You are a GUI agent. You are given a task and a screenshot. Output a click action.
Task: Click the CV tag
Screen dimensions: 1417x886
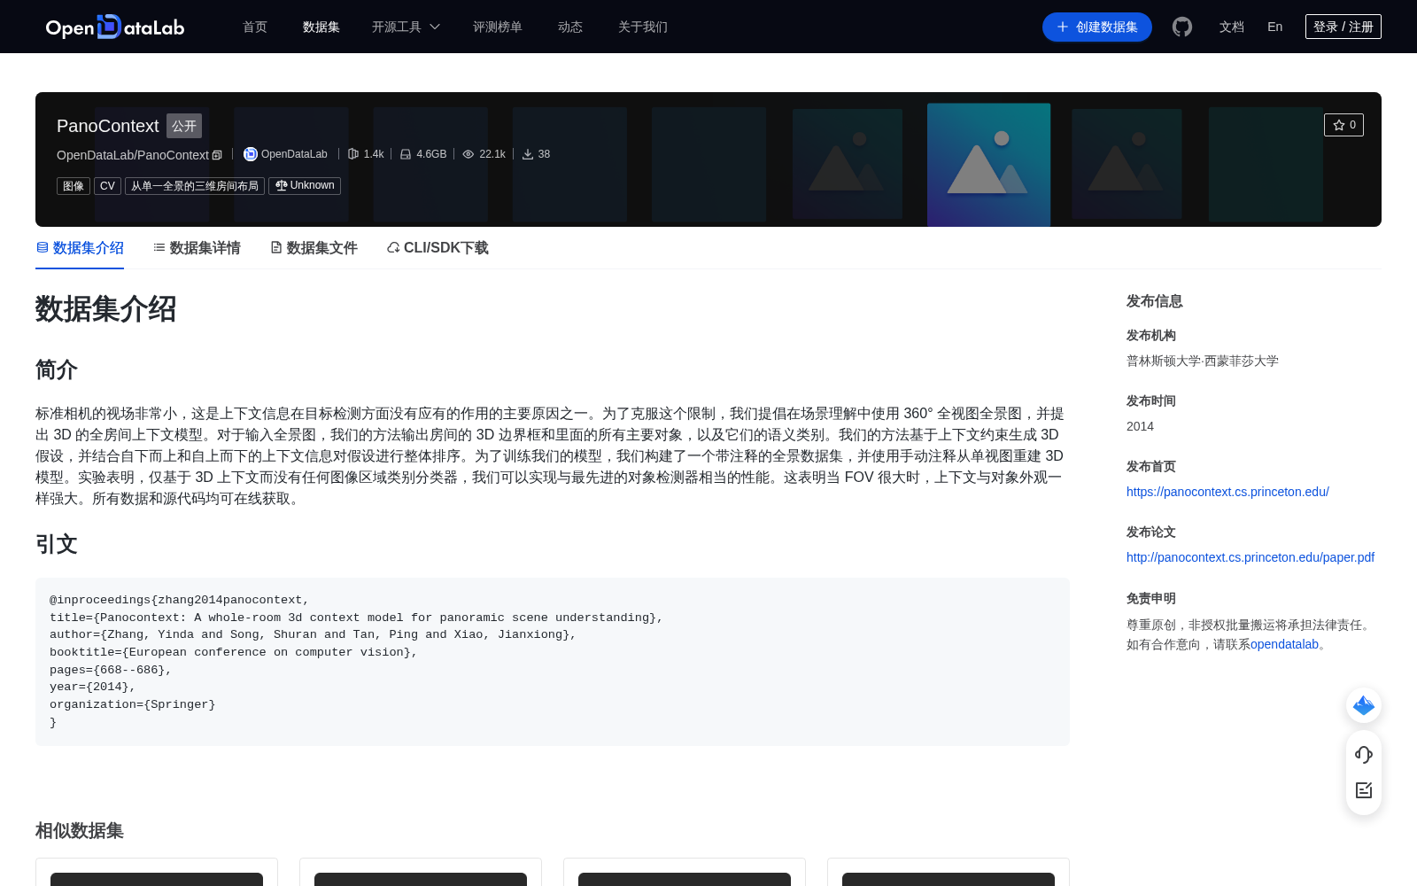click(x=107, y=186)
